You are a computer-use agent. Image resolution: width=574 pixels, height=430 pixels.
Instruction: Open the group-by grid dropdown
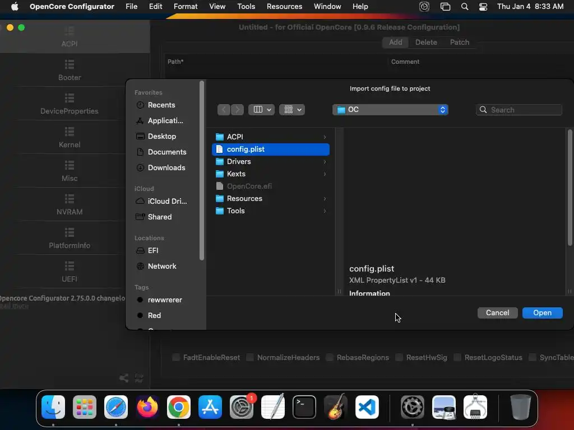292,110
